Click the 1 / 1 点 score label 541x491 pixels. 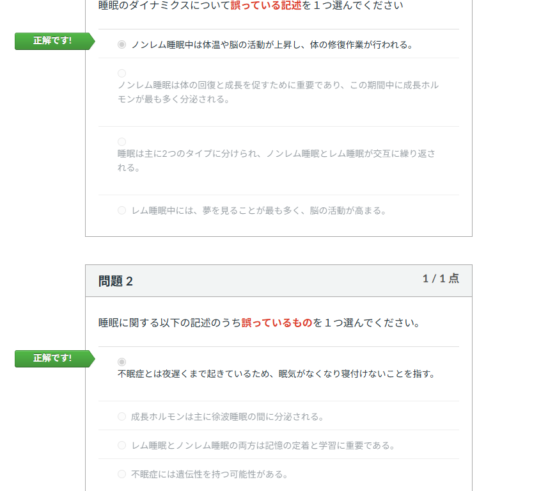click(440, 278)
